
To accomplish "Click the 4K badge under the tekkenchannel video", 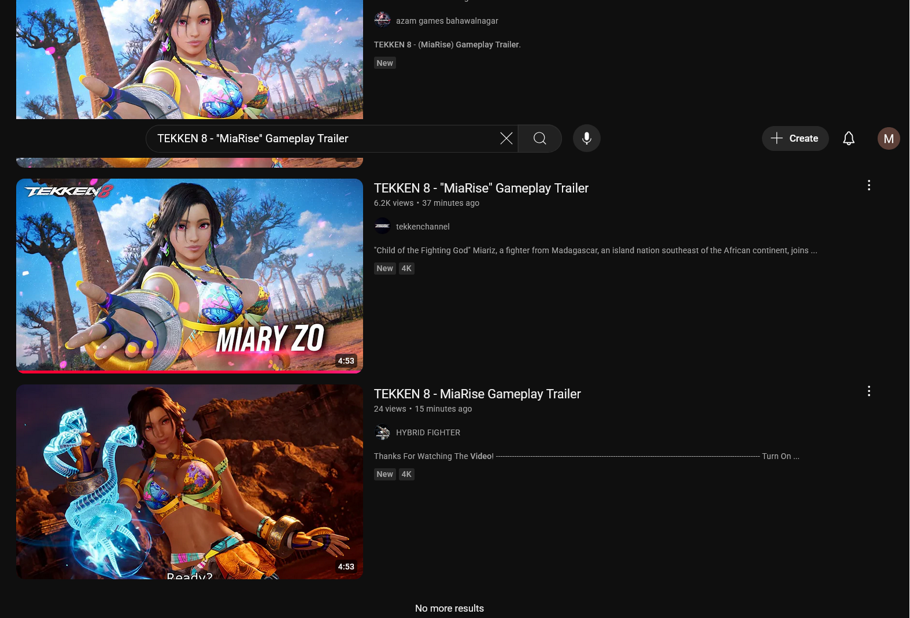I will (406, 268).
